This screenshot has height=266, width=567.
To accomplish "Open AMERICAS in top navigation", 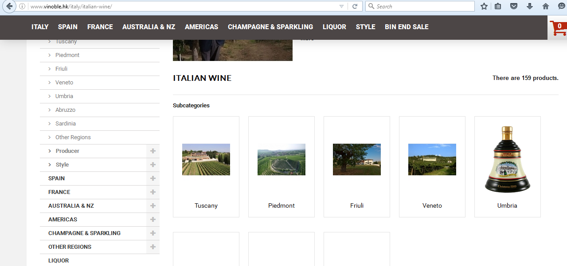I will pyautogui.click(x=202, y=27).
